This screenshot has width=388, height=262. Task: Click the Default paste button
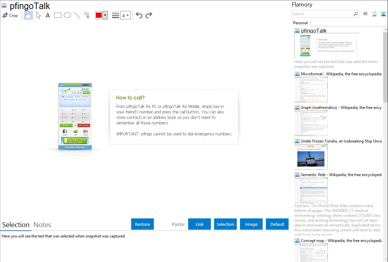point(277,224)
